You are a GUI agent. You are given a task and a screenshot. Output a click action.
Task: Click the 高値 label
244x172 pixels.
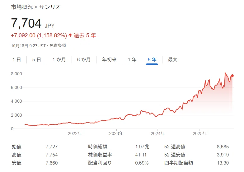pos(17,155)
